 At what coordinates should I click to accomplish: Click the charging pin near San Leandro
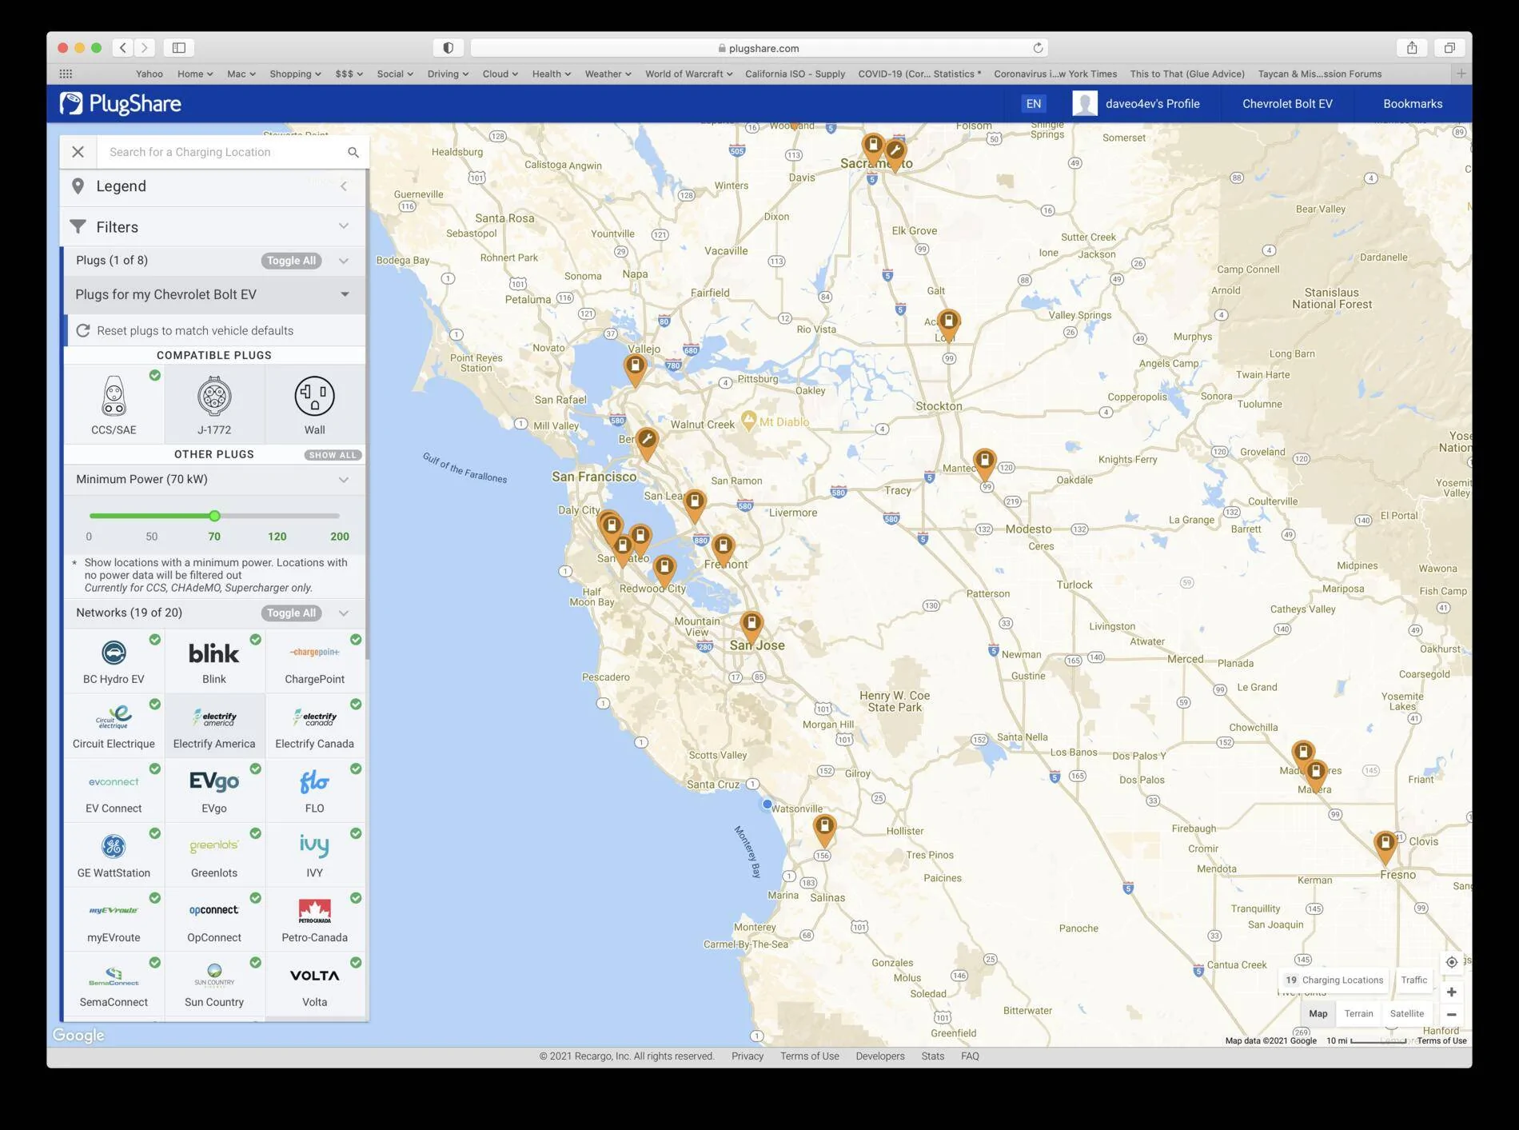695,505
